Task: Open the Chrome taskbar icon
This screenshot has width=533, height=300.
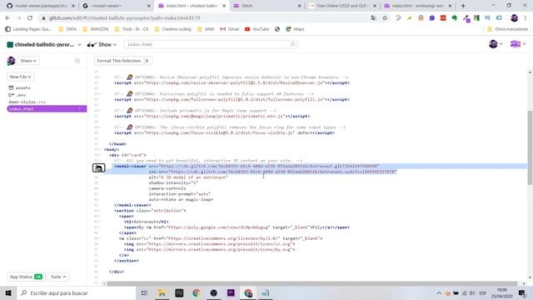Action: tap(248, 292)
